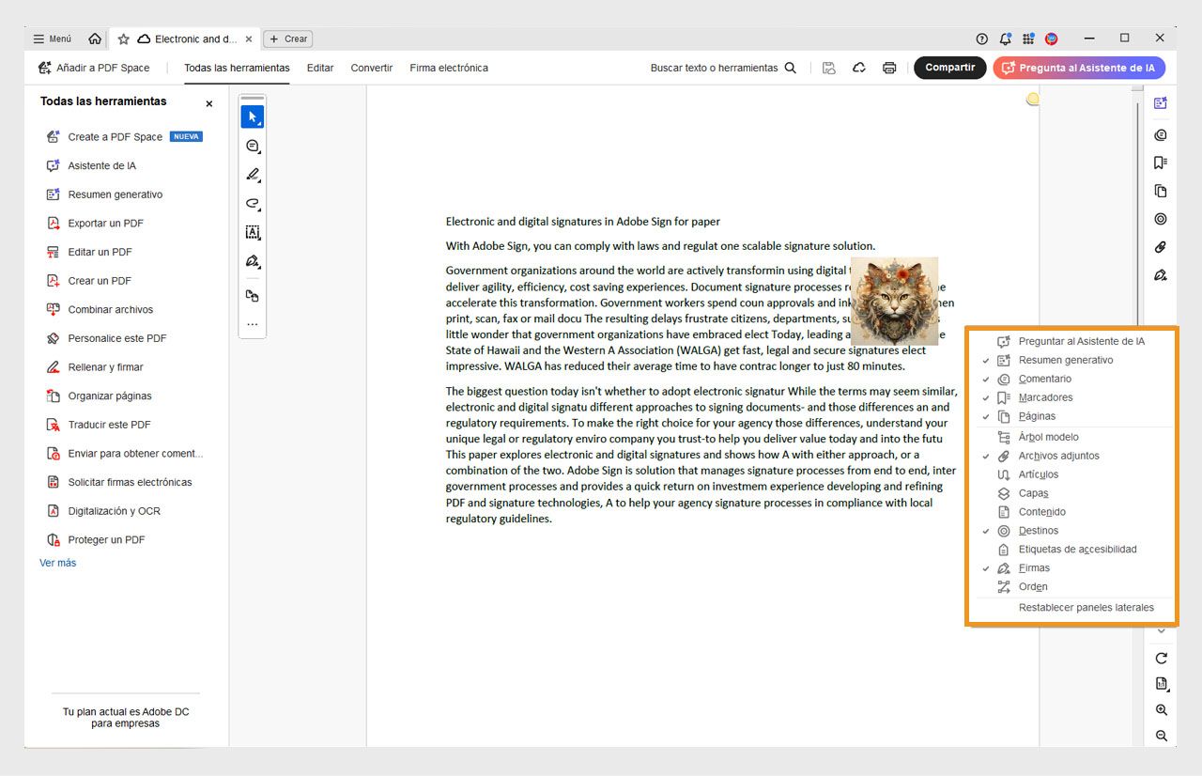Expand the more tools ellipsis menu
This screenshot has height=776, width=1202.
[x=252, y=323]
